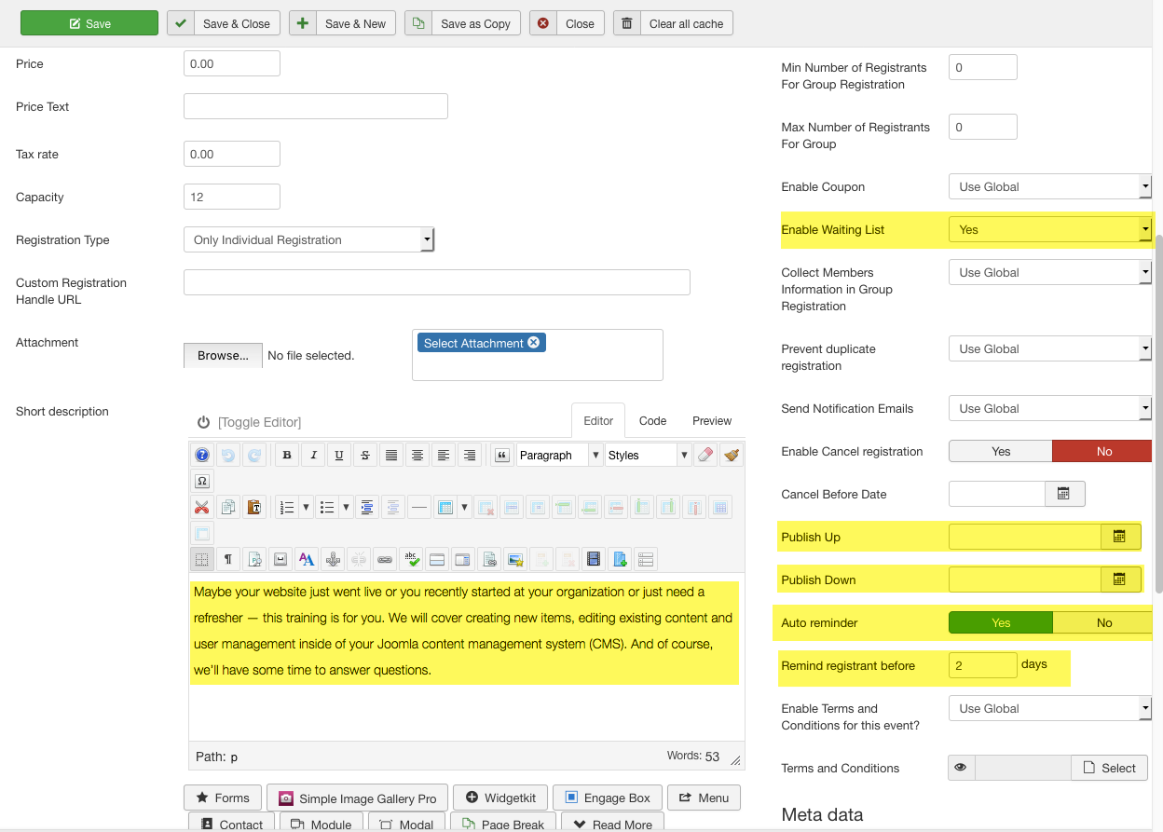Switch to the Preview tab
Viewport: 1163px width, 832px height.
tap(712, 421)
